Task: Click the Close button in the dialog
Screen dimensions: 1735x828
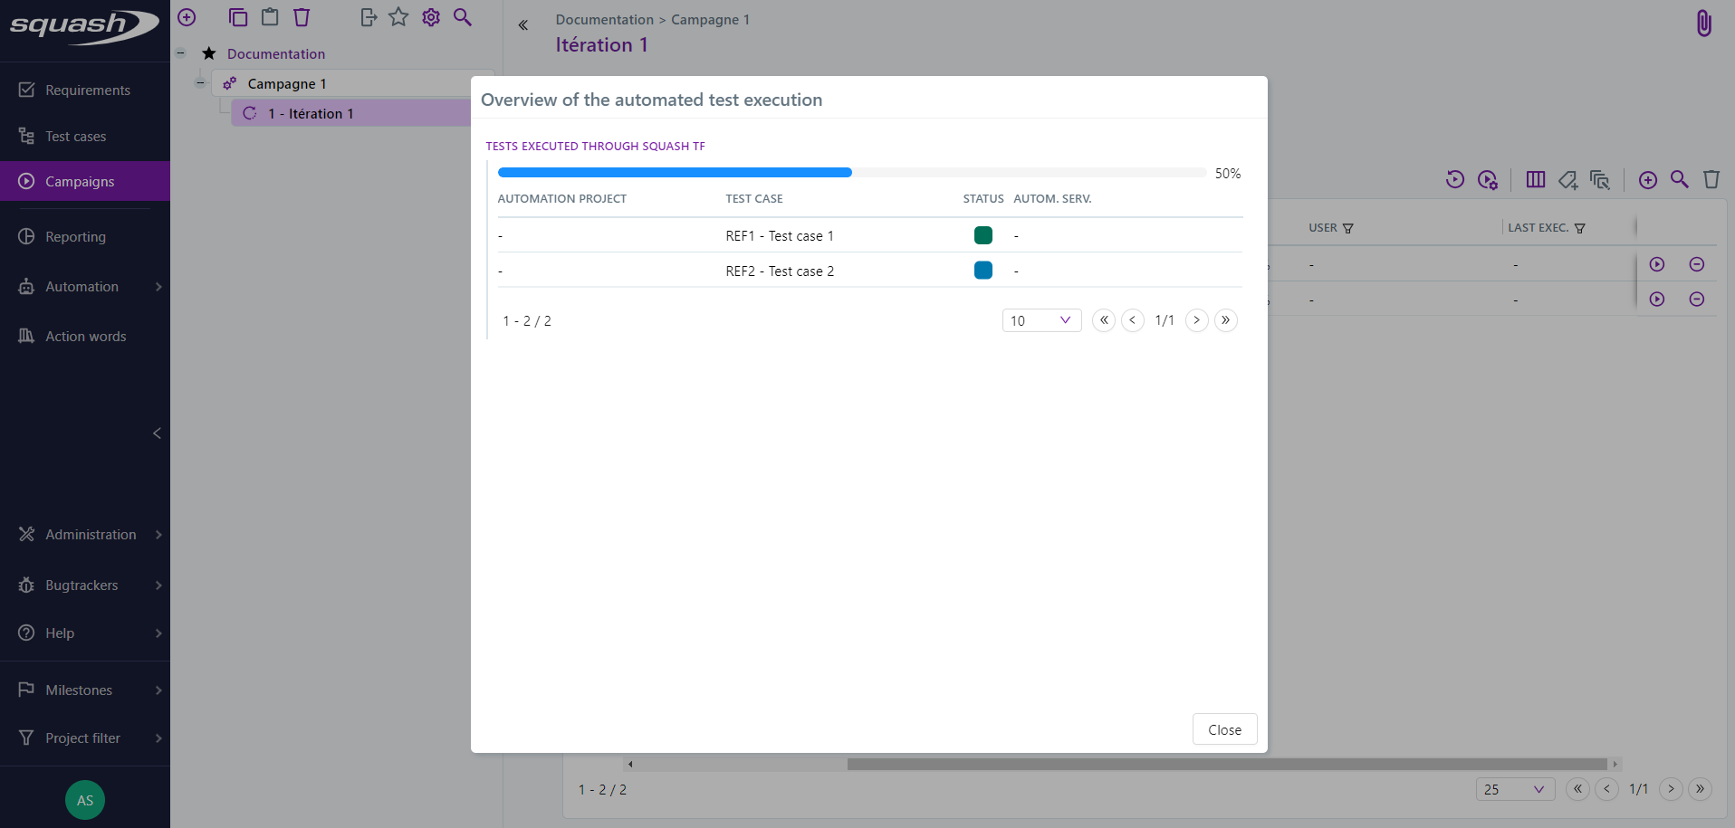Action: [x=1224, y=729]
